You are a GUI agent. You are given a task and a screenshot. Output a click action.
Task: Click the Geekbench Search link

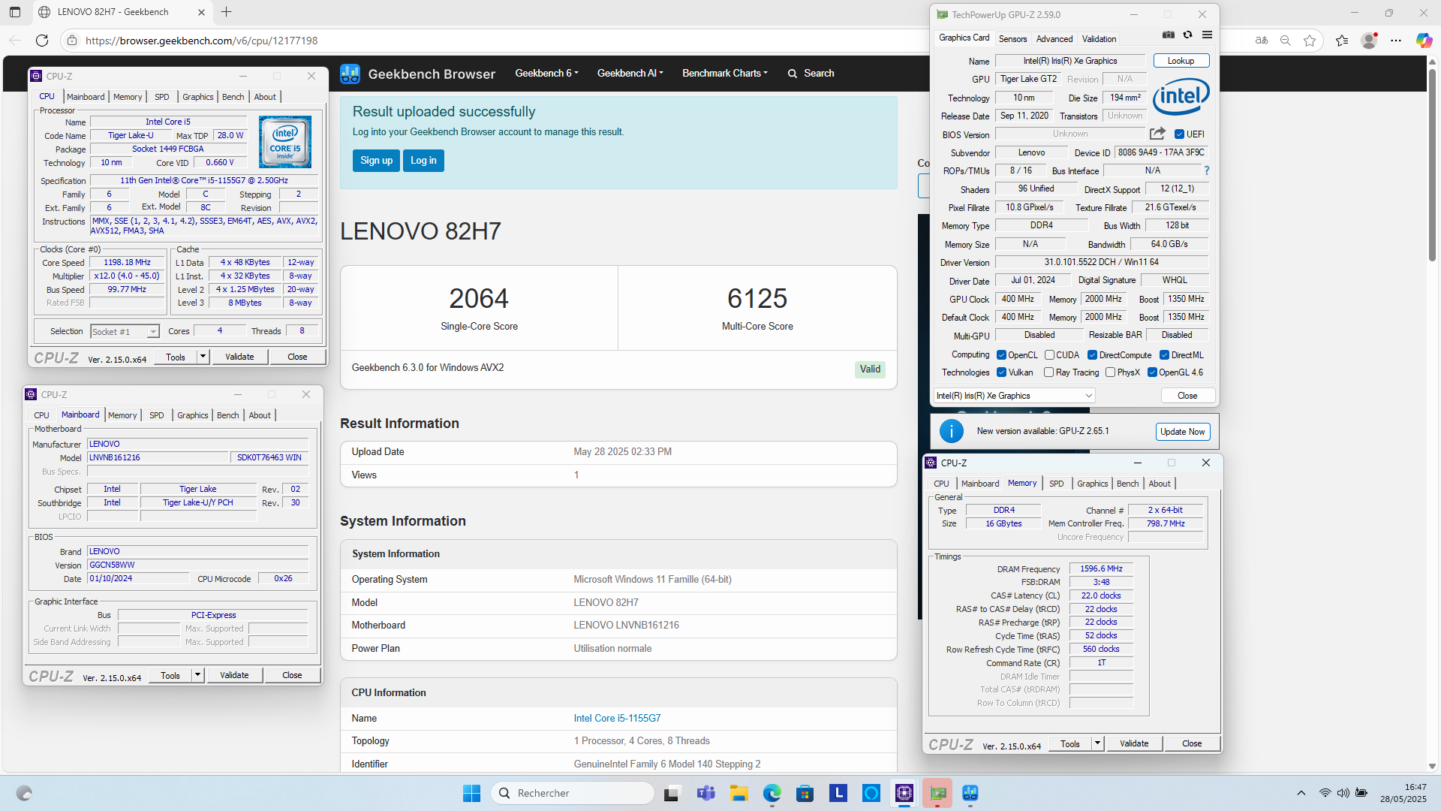tap(811, 74)
